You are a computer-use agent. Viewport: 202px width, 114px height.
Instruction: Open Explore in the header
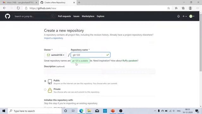100,16
